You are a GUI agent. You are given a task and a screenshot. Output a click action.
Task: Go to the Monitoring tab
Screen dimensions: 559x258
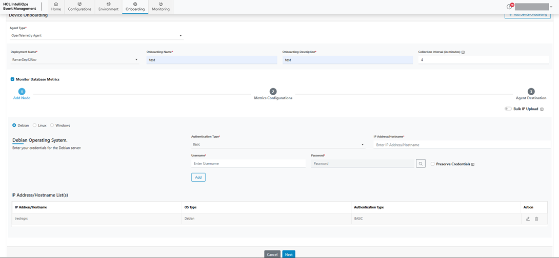(161, 7)
